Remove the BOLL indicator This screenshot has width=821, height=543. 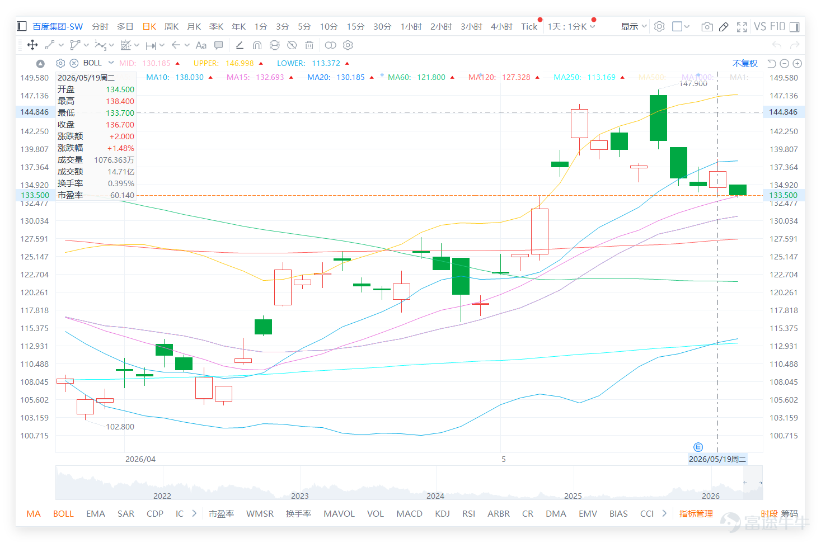click(x=74, y=63)
